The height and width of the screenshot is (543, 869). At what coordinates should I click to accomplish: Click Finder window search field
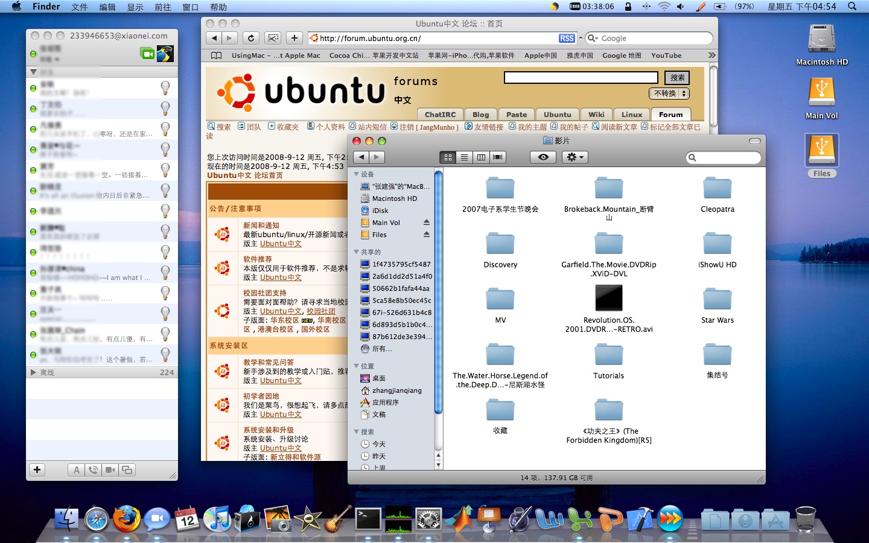click(724, 157)
